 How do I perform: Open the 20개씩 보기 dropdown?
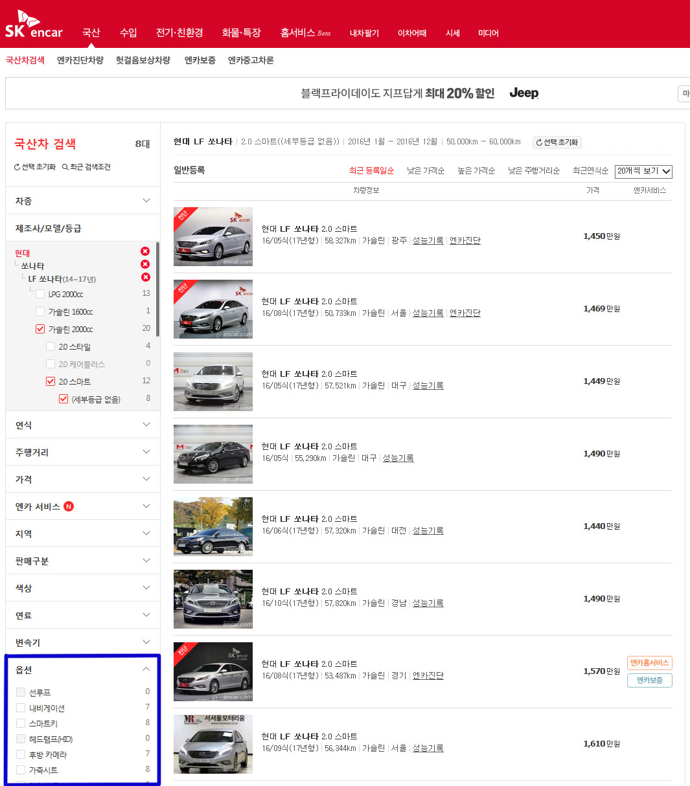point(643,171)
